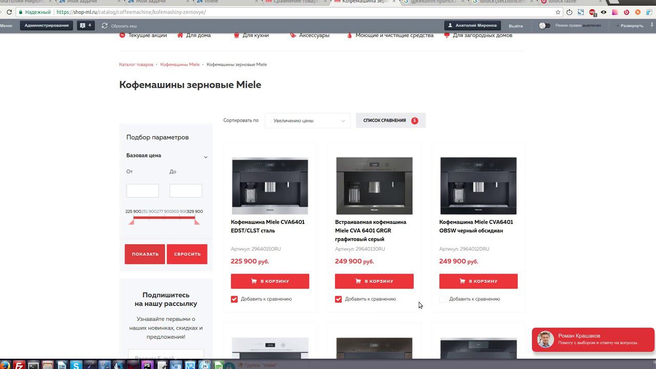Add CVA6401 EDST/CLST сталь to cart

coord(270,281)
